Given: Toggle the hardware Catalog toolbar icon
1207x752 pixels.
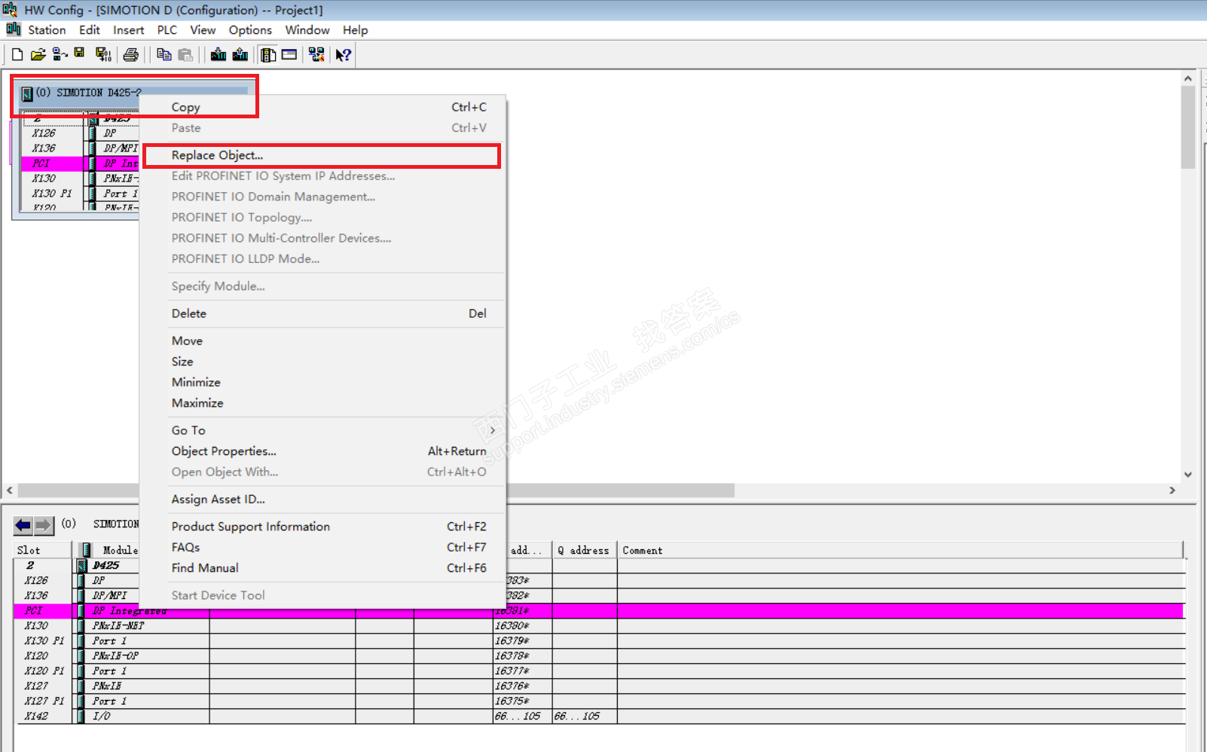Looking at the screenshot, I should click(268, 54).
